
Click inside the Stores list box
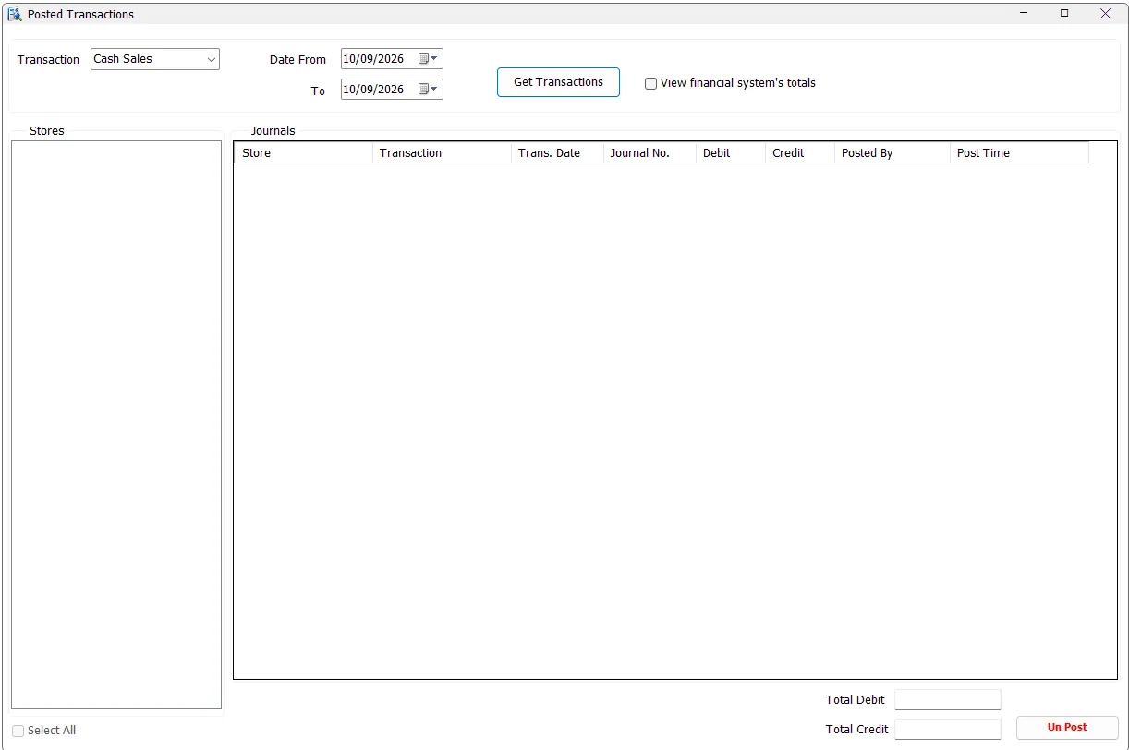click(x=116, y=425)
